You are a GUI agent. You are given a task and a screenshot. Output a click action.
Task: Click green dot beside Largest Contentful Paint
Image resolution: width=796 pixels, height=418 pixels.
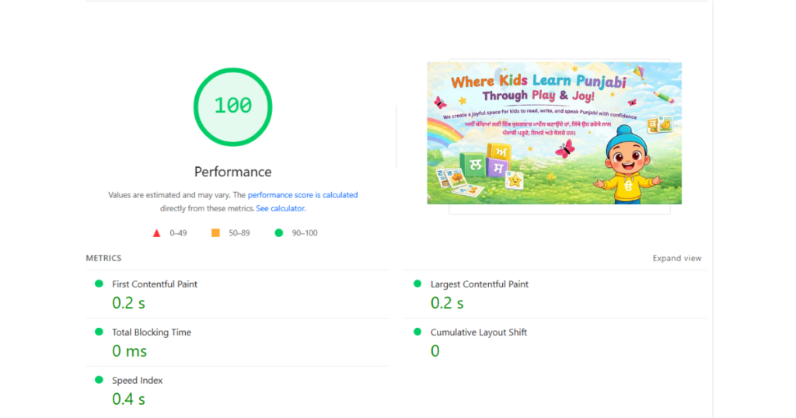coord(417,284)
